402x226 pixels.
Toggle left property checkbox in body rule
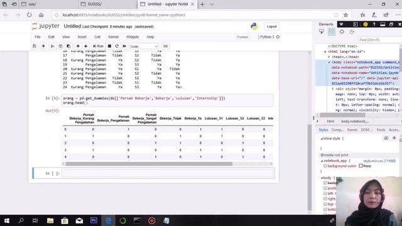click(325, 193)
